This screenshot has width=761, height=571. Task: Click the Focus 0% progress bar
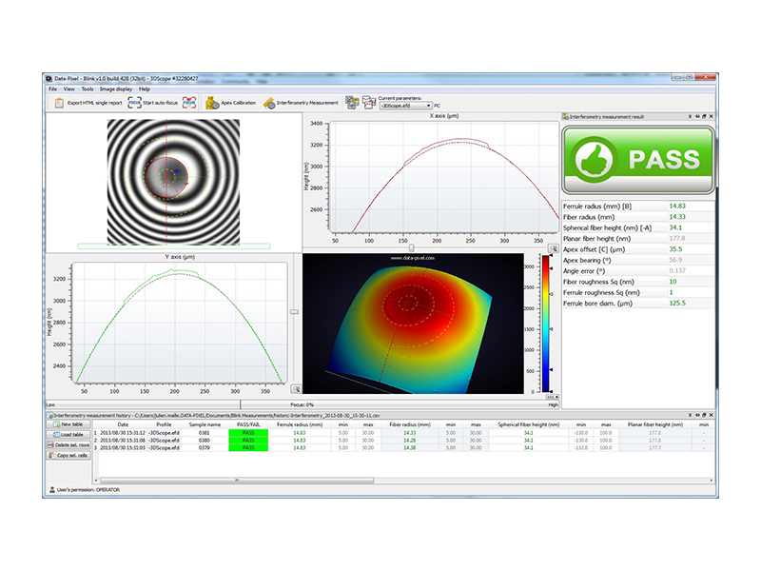point(302,404)
